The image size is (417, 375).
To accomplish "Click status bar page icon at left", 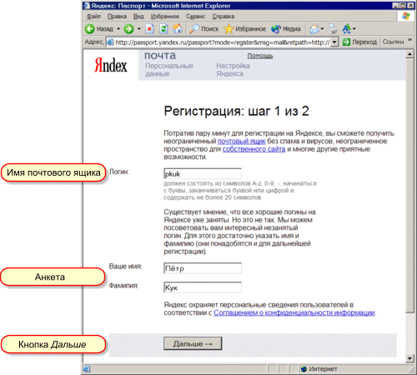I will (x=87, y=369).
